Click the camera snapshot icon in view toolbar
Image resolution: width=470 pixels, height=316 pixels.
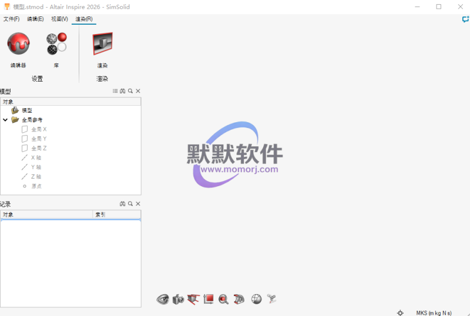179,299
